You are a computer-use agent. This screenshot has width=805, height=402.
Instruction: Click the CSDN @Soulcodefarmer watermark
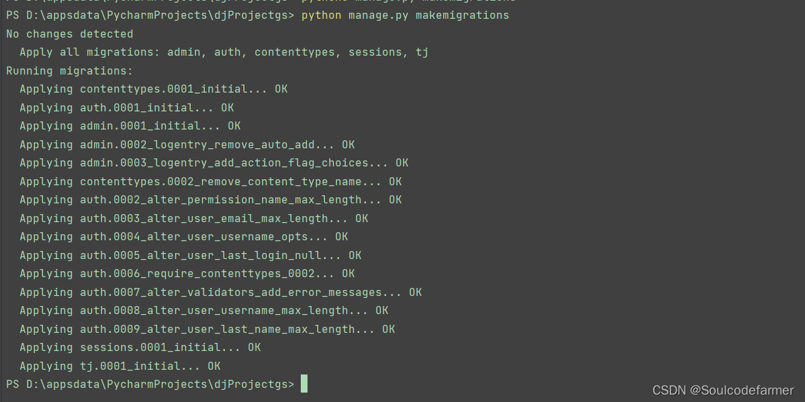coord(723,390)
